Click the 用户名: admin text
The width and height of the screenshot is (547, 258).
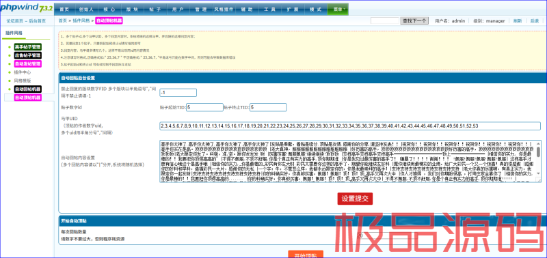click(450, 21)
